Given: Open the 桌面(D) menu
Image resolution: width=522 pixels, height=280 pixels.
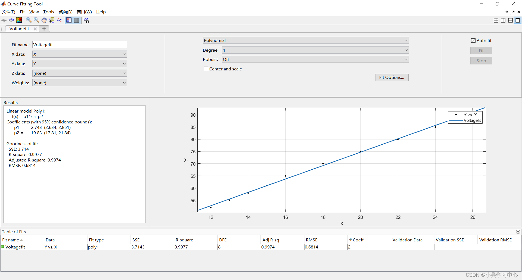Looking at the screenshot, I should coord(66,12).
